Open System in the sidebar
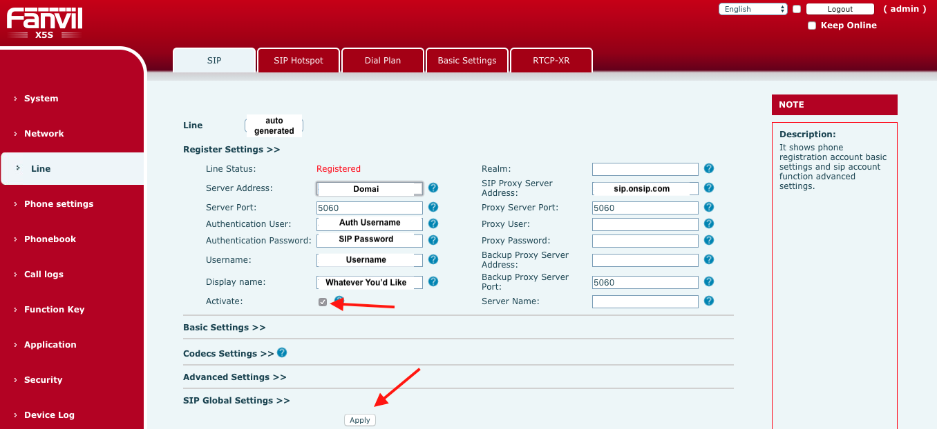 point(41,99)
